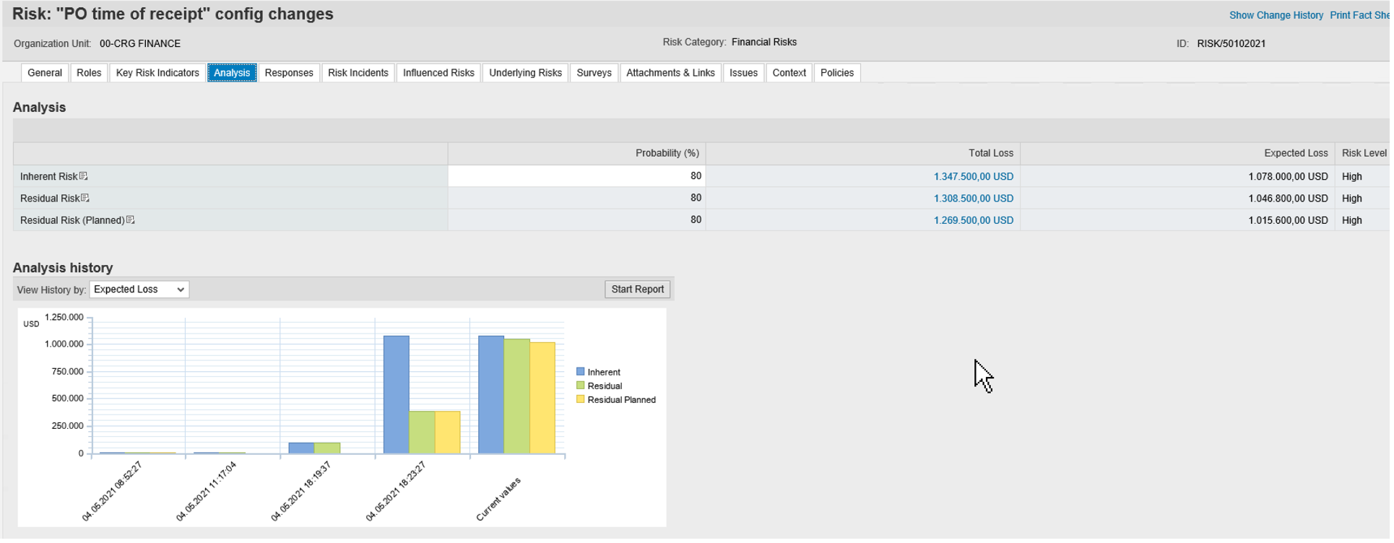Open Inherent Risk total loss 1.347.500,00 USD

(973, 176)
